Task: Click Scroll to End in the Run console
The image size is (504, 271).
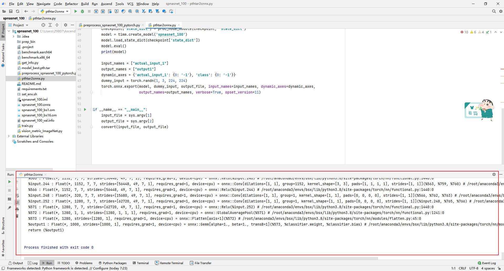Action: 17,202
